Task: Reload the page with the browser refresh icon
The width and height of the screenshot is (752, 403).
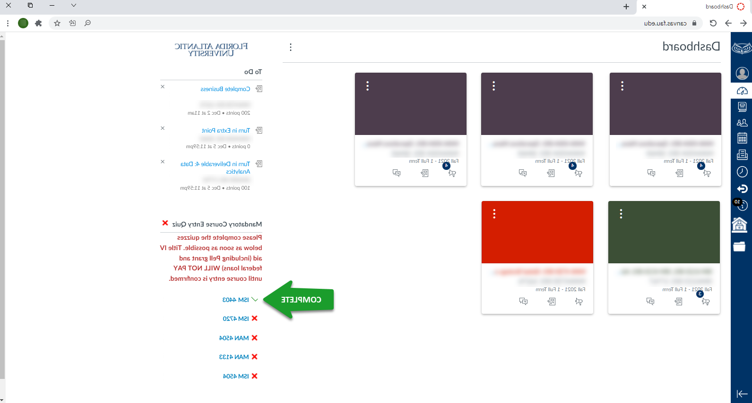Action: coord(713,23)
